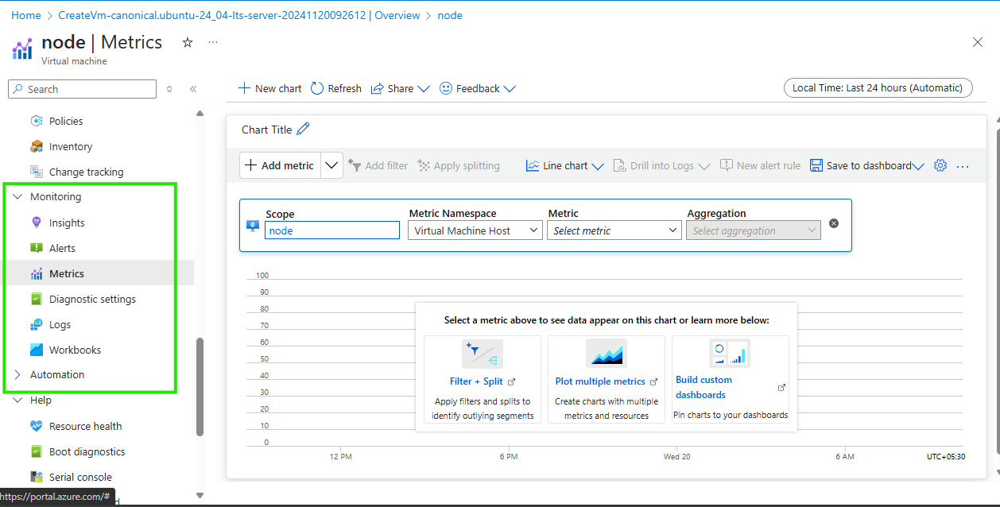The height and width of the screenshot is (507, 1000).
Task: Click the Alerts icon in the sidebar
Action: click(x=37, y=248)
